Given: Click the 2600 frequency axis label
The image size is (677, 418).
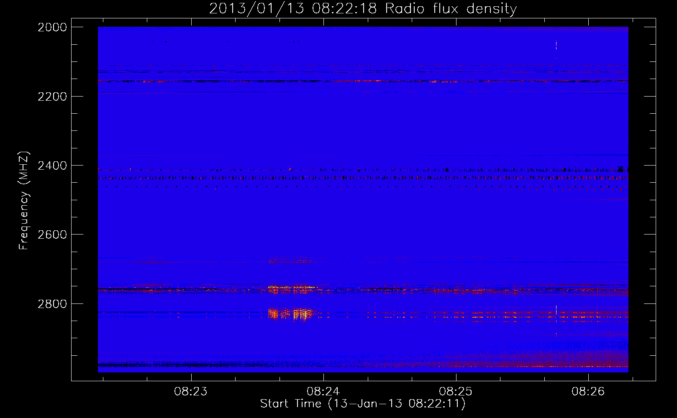Looking at the screenshot, I should [52, 234].
